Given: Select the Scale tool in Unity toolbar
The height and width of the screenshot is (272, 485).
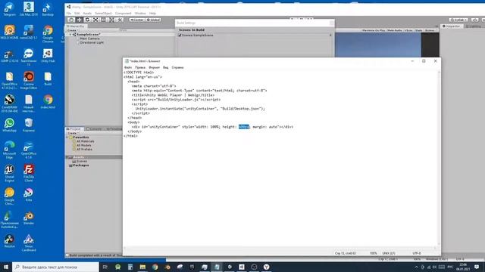Looking at the screenshot, I should coord(95,20).
